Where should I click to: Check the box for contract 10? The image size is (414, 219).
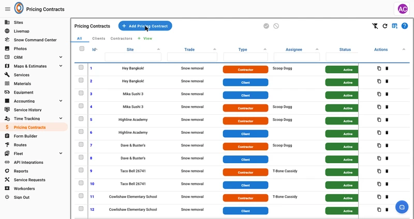[81, 183]
